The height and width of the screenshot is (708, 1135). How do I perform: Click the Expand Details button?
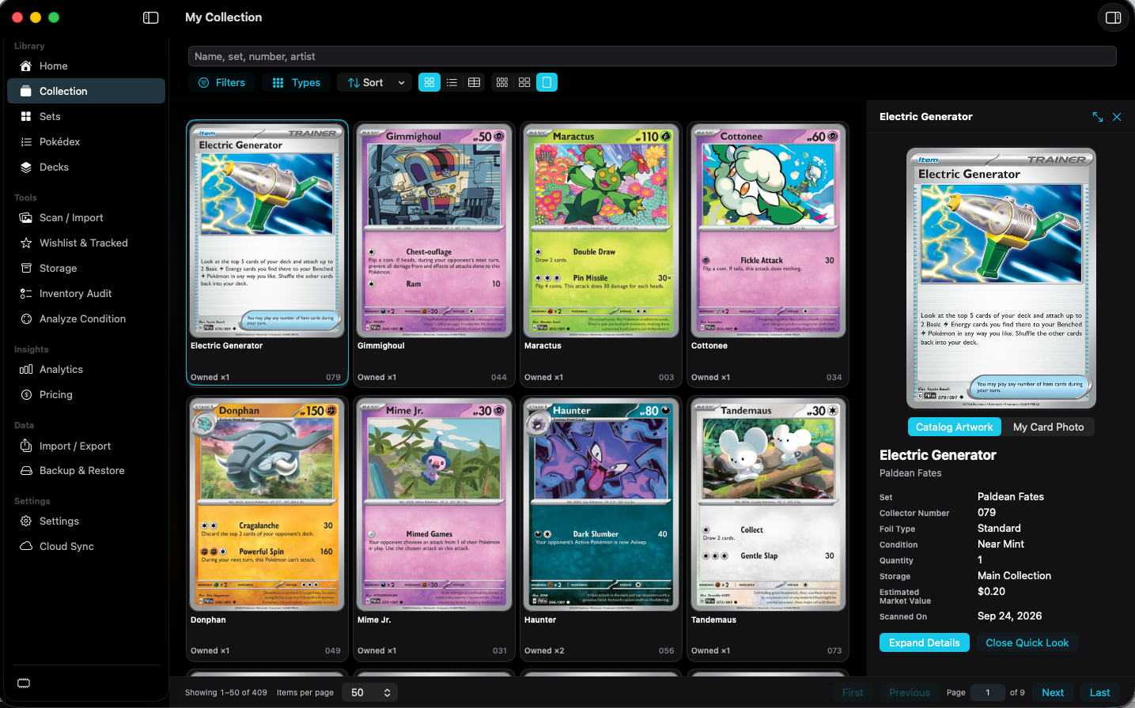(x=924, y=642)
